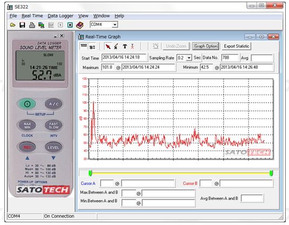
Task: Click the printer icon in main toolbar
Action: click(x=32, y=25)
